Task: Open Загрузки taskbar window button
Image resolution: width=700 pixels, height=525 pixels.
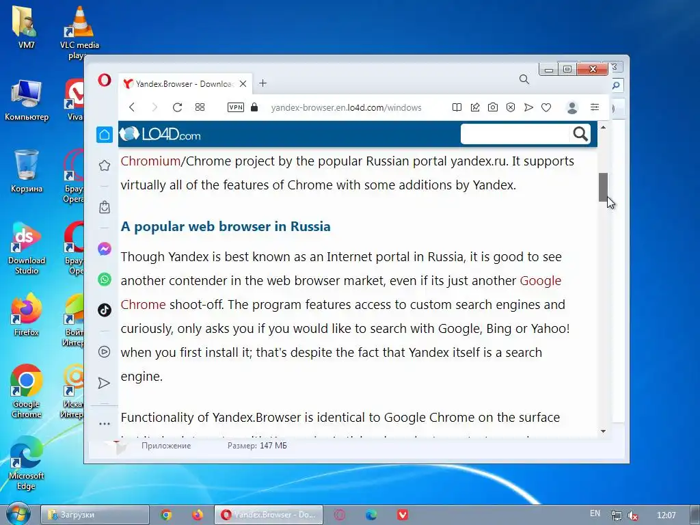Action: coord(95,515)
